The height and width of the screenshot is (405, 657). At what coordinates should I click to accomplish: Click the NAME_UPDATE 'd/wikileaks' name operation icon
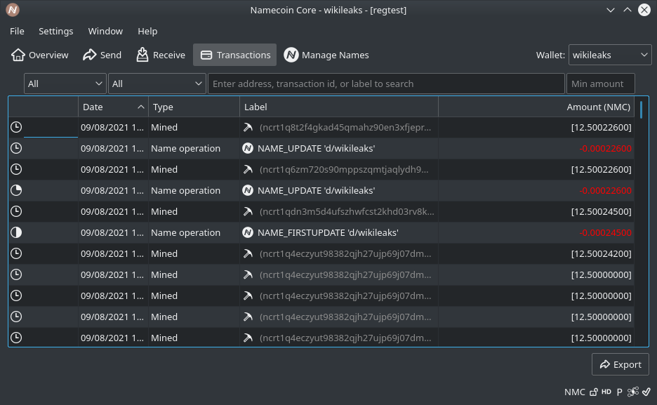coord(248,148)
